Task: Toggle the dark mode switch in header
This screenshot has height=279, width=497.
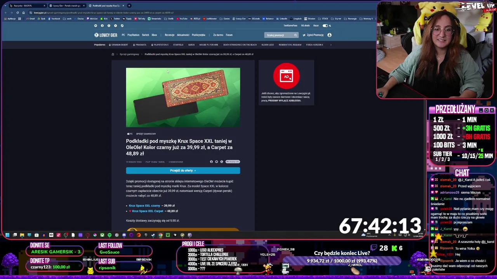Action: (x=325, y=26)
